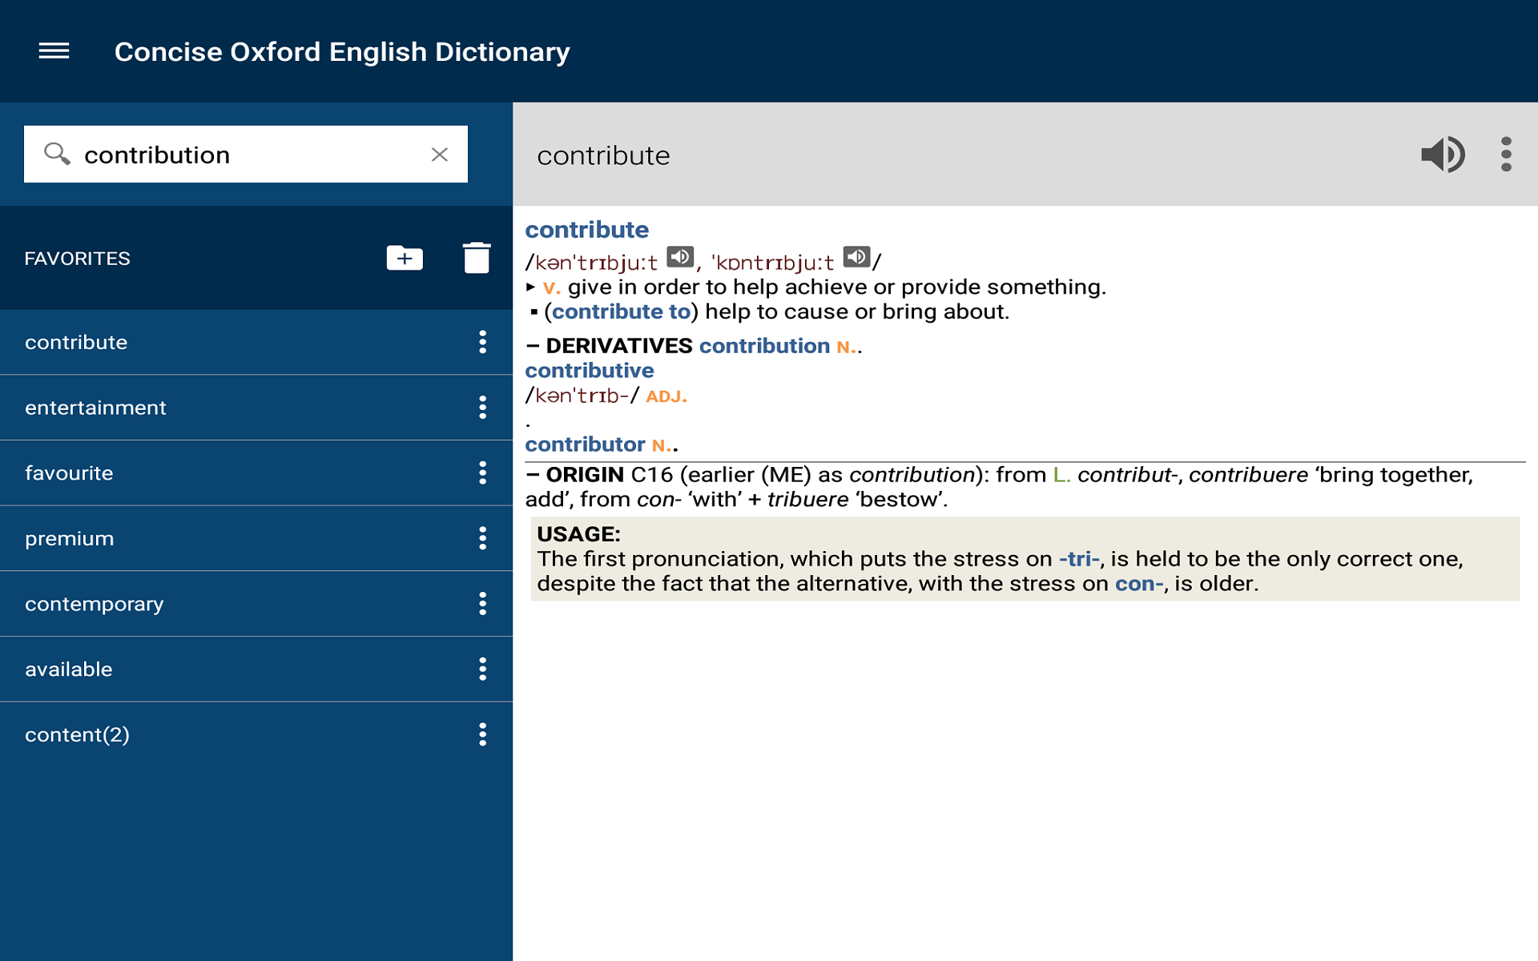Select the 'favourite' entry in Favorites
The image size is (1538, 961).
pos(69,472)
